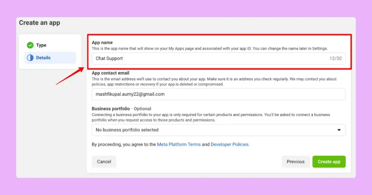Click the green checkmark icon beside Type
This screenshot has width=372, height=195.
pos(30,45)
